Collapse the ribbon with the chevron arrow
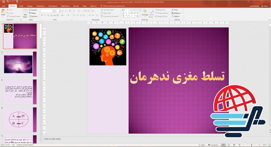 tap(269, 20)
